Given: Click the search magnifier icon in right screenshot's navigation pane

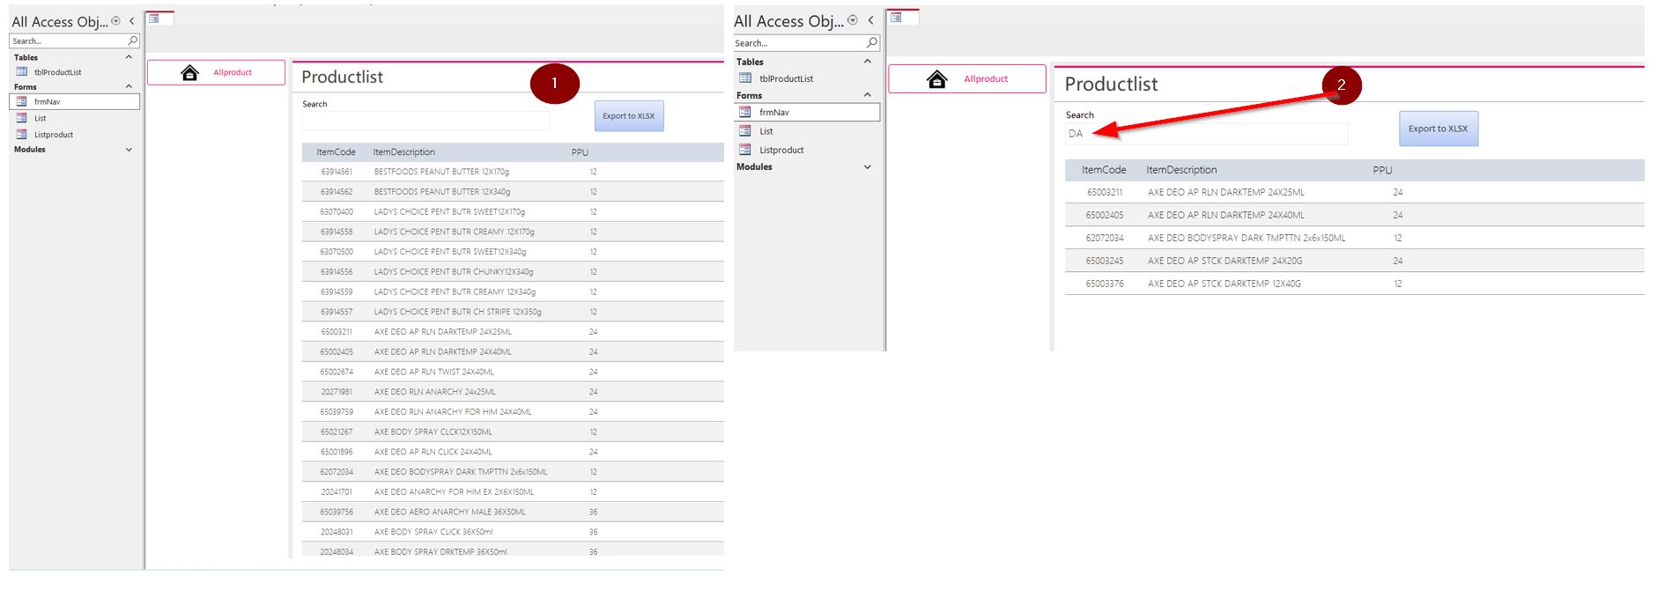Looking at the screenshot, I should 872,42.
